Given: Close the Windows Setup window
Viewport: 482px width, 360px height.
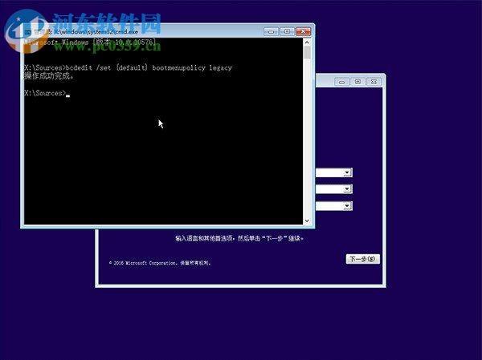Looking at the screenshot, I should coord(374,81).
